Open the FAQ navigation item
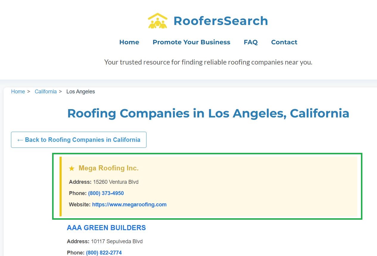Image resolution: width=377 pixels, height=256 pixels. coord(250,42)
